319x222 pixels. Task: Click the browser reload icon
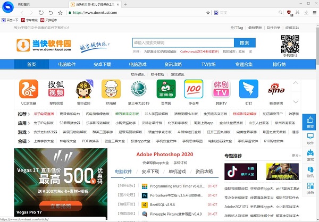41,13
